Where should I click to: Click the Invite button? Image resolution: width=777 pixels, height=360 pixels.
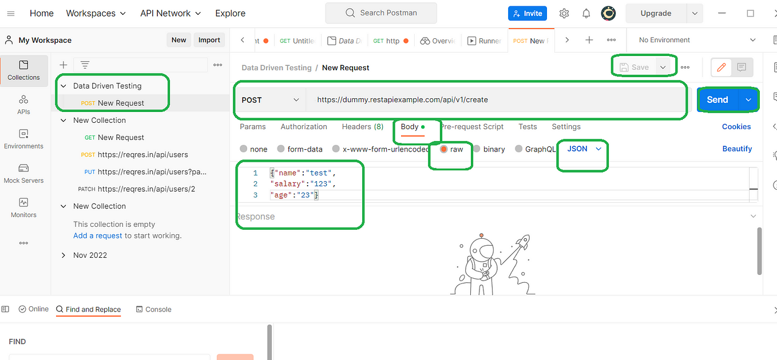coord(528,13)
